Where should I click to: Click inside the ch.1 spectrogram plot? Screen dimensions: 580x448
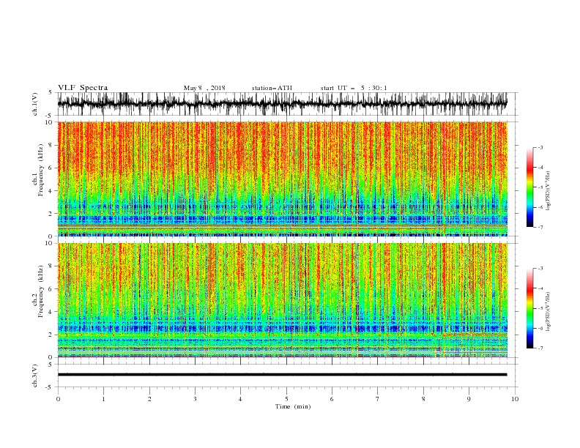click(x=282, y=179)
